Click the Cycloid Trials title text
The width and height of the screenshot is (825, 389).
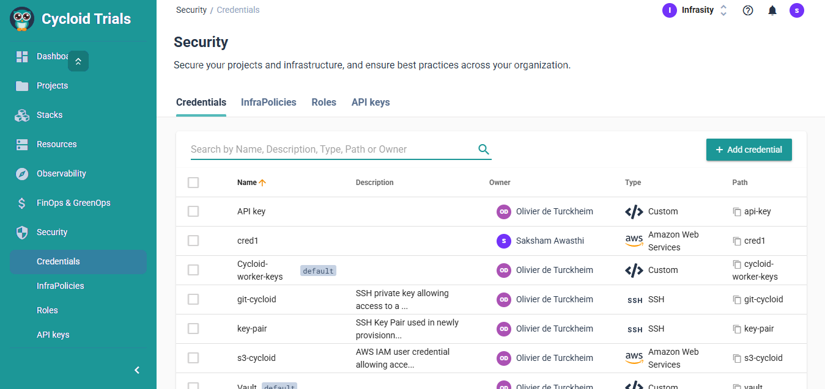[x=86, y=19]
